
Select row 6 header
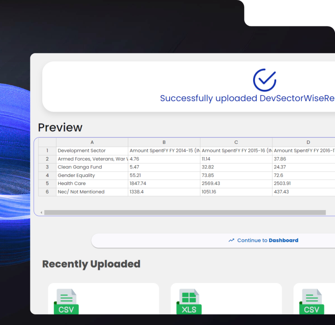pyautogui.click(x=47, y=192)
